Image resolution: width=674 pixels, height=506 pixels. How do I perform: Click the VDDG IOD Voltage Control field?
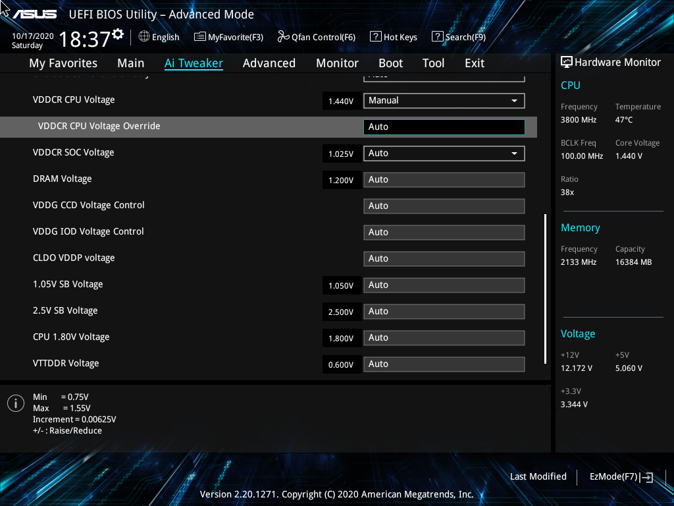(444, 233)
